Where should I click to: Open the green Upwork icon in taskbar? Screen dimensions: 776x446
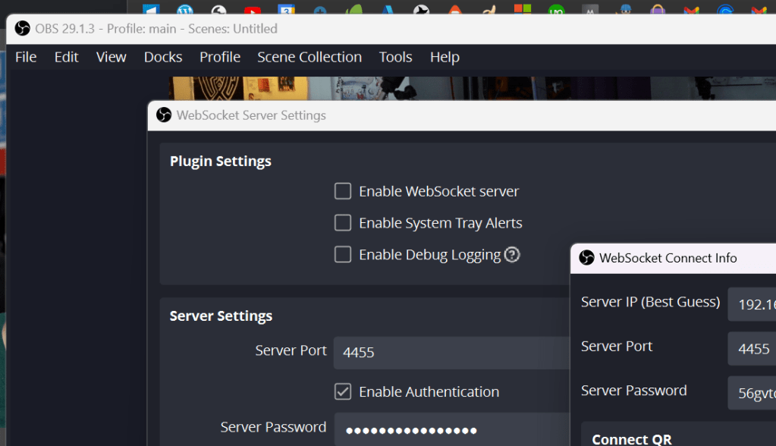coord(556,9)
